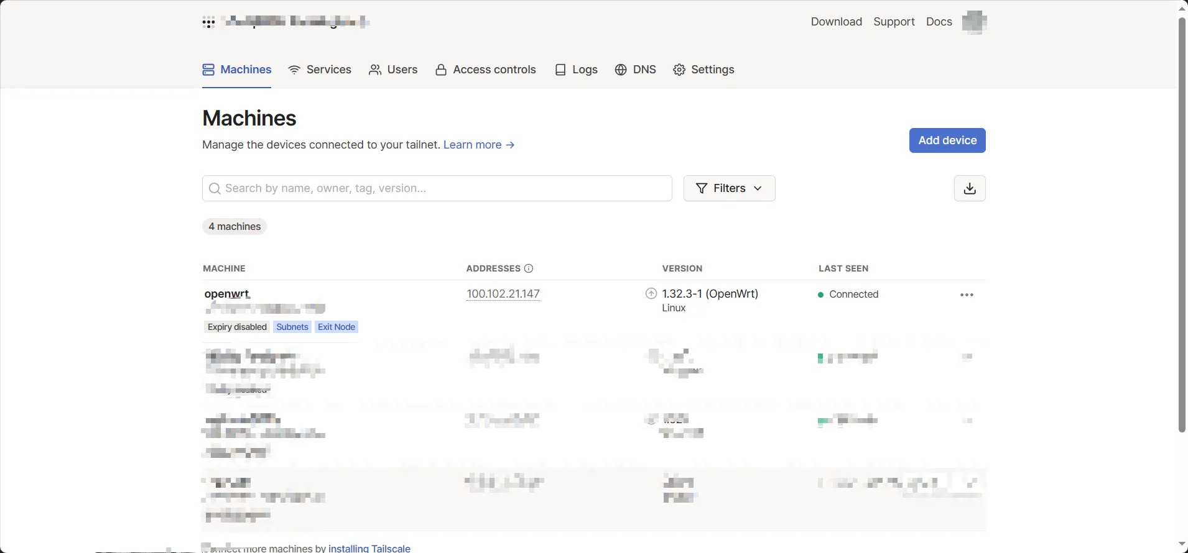Viewport: 1188px width, 553px height.
Task: Click the search magnifier icon
Action: [215, 188]
